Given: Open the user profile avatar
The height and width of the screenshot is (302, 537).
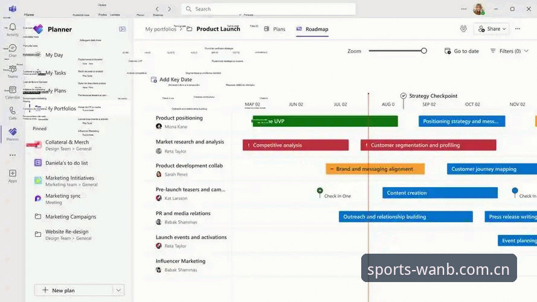Looking at the screenshot, I should click(x=479, y=9).
